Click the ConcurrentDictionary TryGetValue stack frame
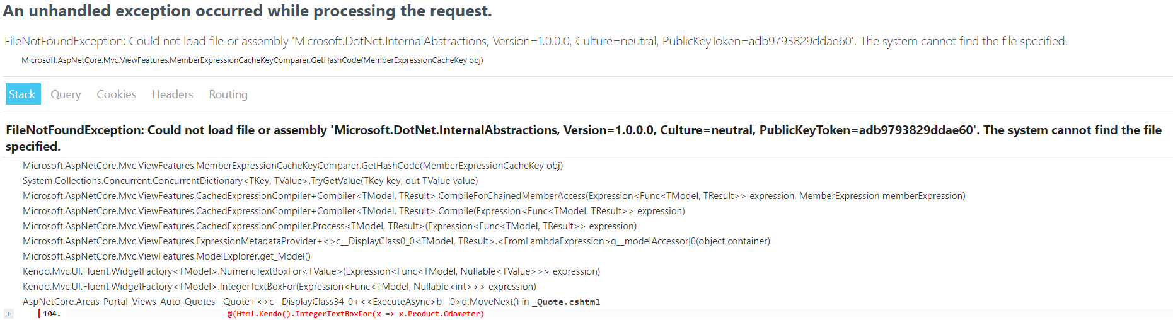1173x320 pixels. click(x=250, y=181)
